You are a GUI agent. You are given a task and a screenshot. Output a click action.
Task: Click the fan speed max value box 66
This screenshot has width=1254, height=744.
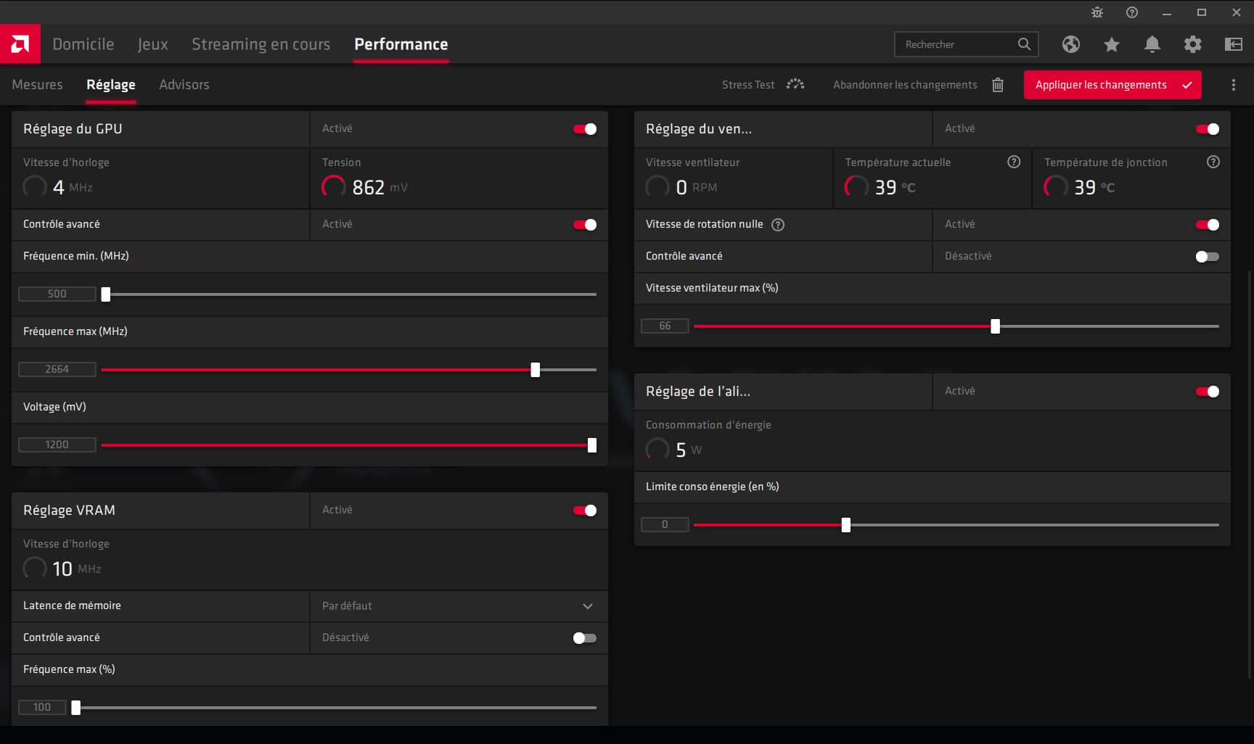point(665,326)
